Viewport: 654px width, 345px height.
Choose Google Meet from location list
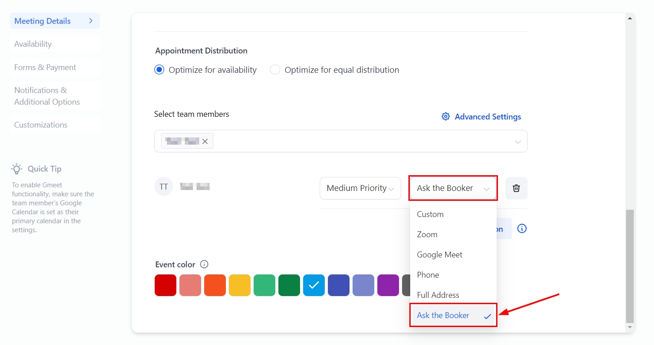[x=439, y=255]
